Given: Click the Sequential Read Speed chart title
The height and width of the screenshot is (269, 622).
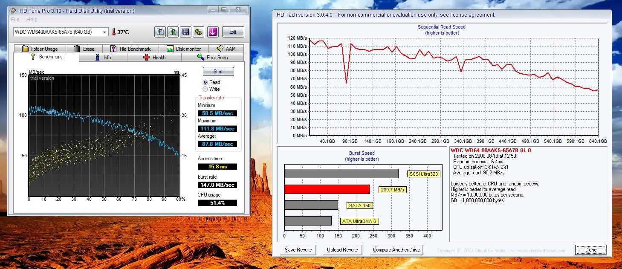Looking at the screenshot, I should point(442,27).
